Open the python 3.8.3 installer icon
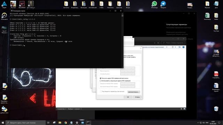The image size is (223, 125). [x=4, y=110]
